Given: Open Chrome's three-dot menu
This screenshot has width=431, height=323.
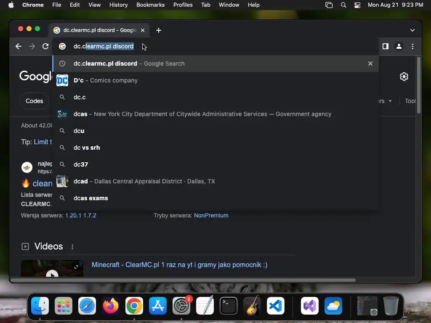Looking at the screenshot, I should (412, 46).
